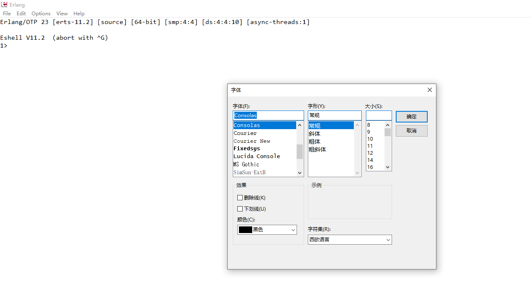Click the 取消 (Cancel) button
Image resolution: width=531 pixels, height=298 pixels.
click(412, 131)
